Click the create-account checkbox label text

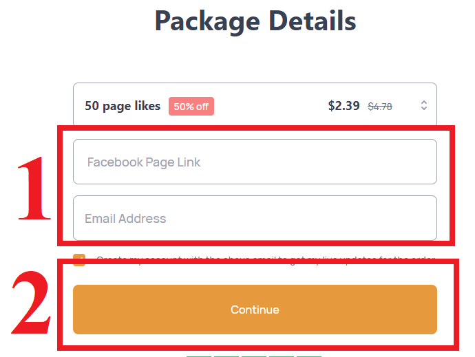pos(265,259)
